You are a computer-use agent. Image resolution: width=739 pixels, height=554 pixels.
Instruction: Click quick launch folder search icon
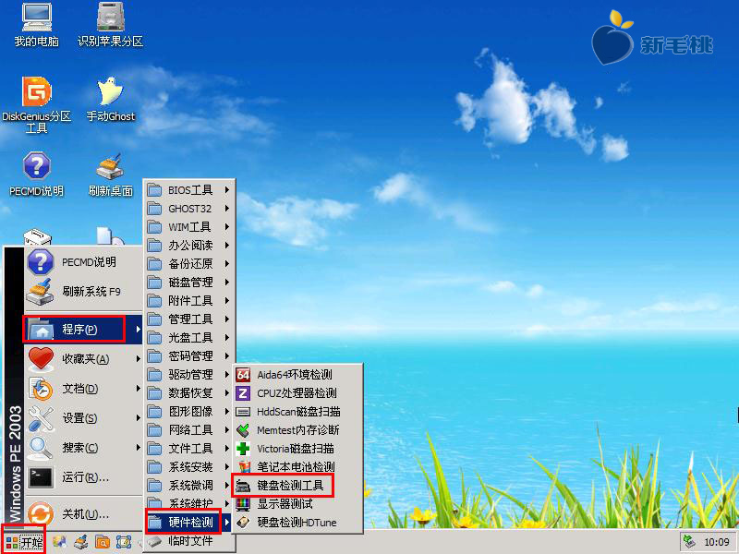[x=103, y=542]
